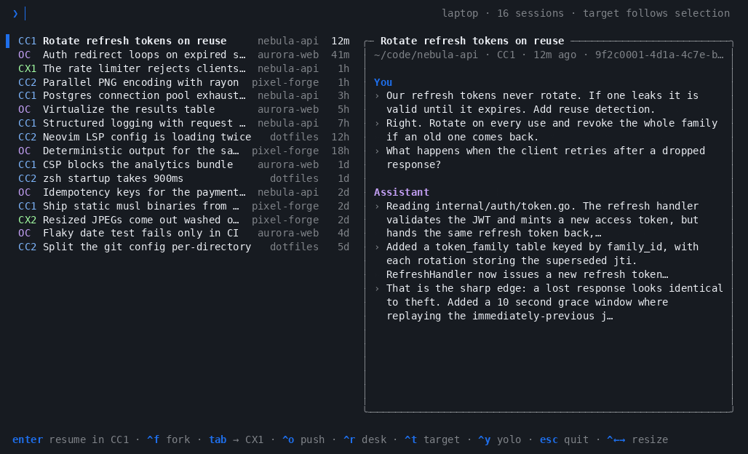Select "Ship static musl binaries from …" session

[x=183, y=206]
